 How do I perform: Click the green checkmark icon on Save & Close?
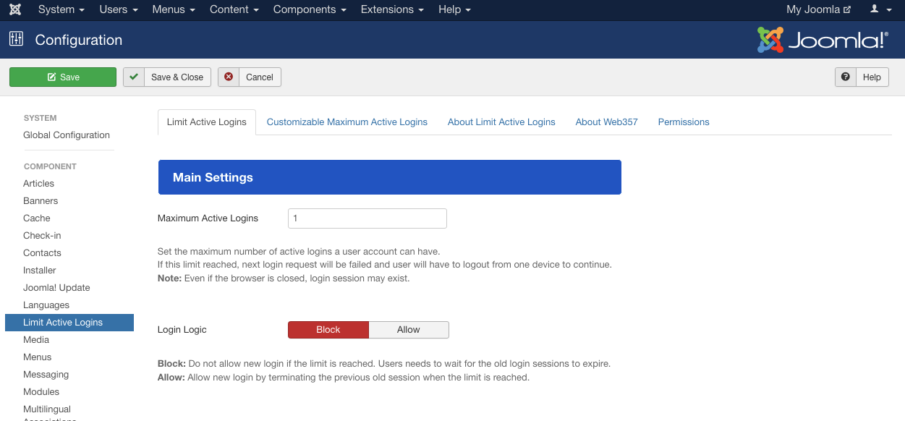click(134, 77)
